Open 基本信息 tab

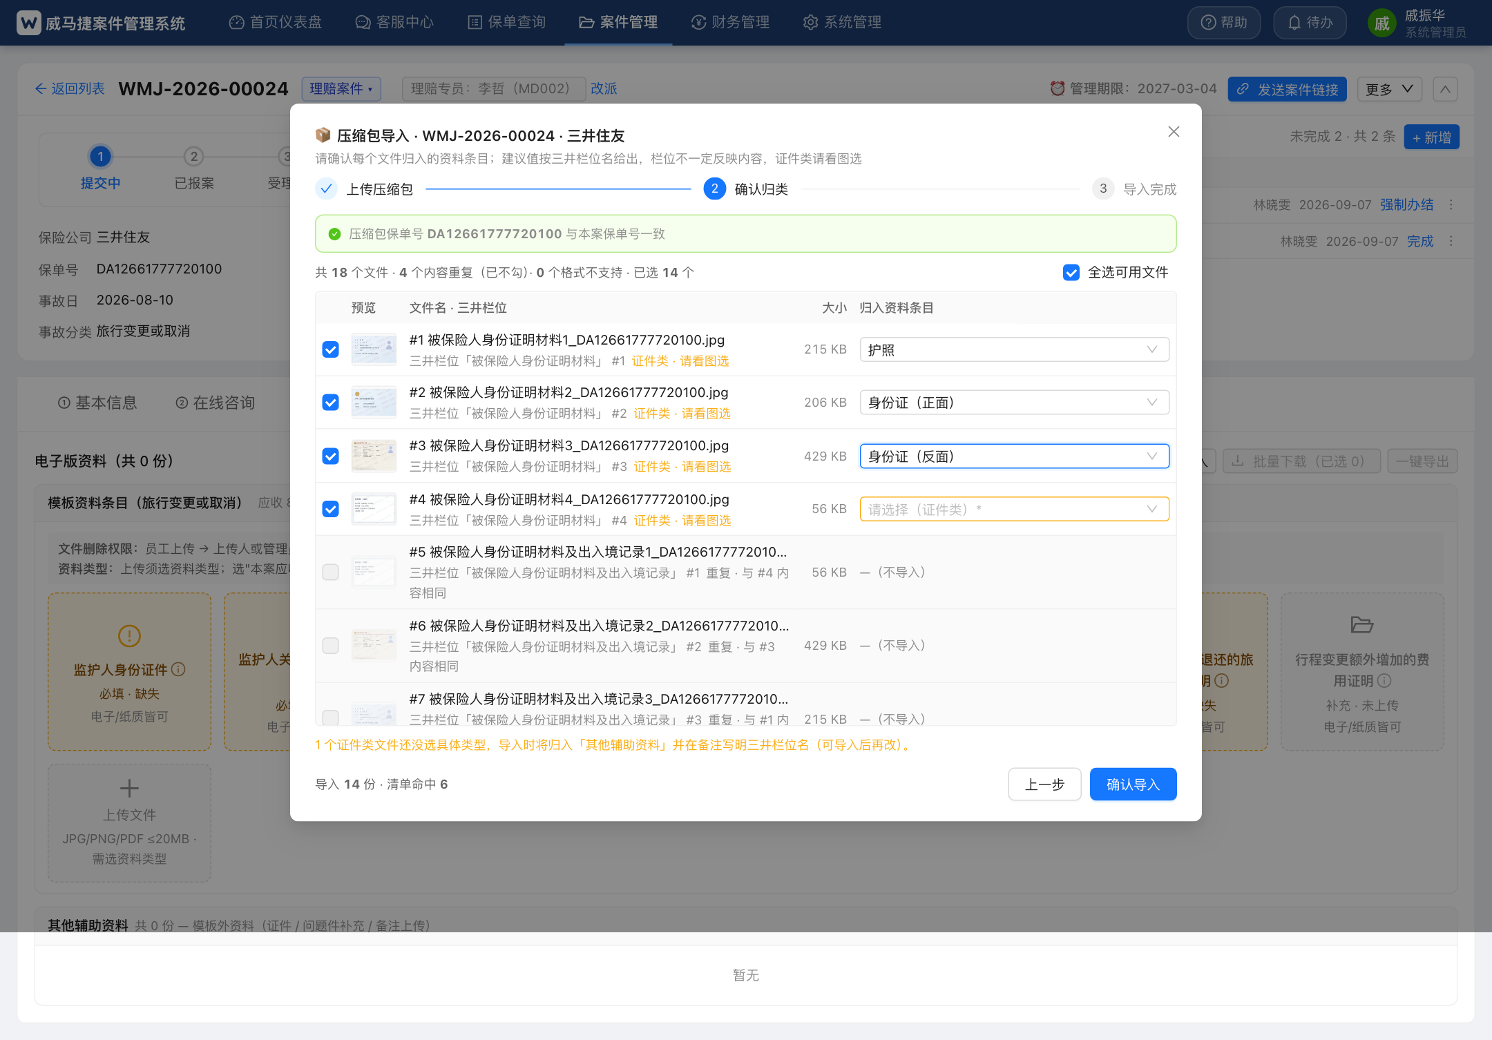pyautogui.click(x=97, y=403)
